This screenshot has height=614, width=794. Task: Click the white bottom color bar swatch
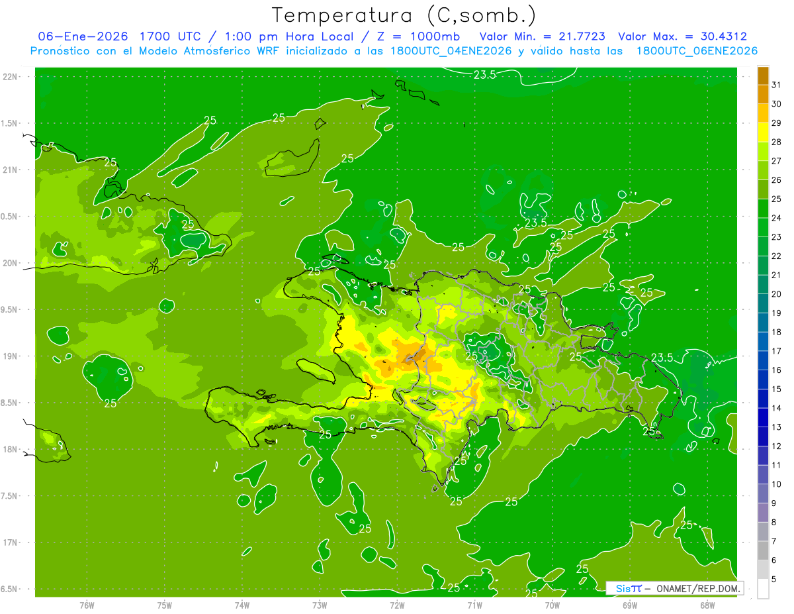point(763,588)
